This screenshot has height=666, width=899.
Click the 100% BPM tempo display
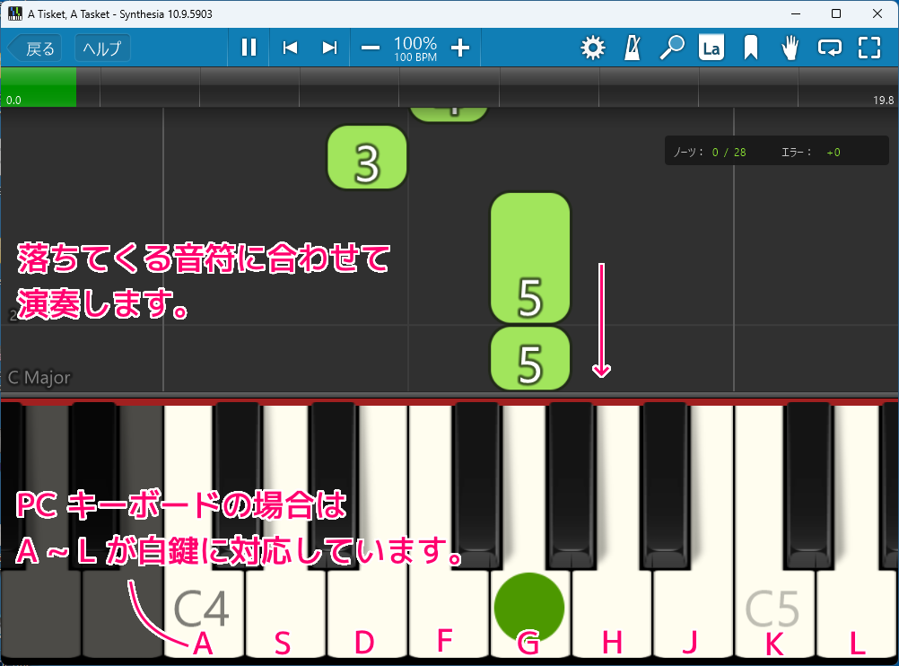point(415,48)
